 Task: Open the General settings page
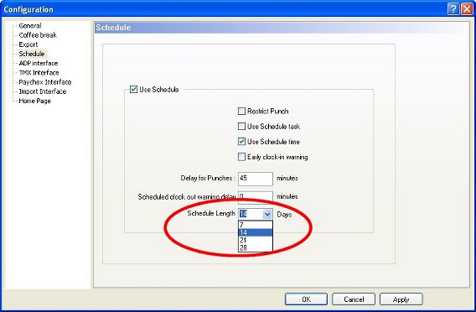pos(30,26)
